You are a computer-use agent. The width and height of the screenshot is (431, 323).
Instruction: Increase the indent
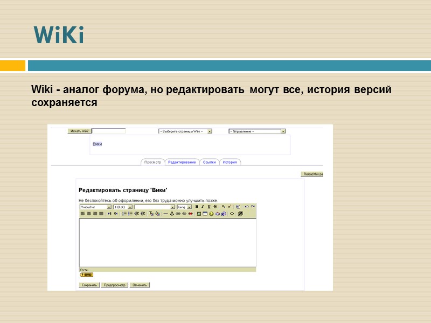(143, 214)
